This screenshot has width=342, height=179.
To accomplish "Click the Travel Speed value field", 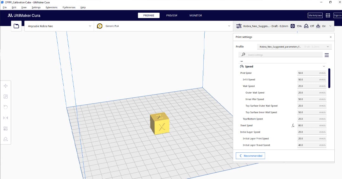I will coord(312,126).
